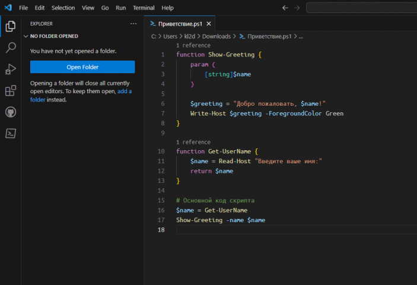This screenshot has height=285, width=417.
Task: Open the Extensions view icon
Action: click(x=10, y=90)
